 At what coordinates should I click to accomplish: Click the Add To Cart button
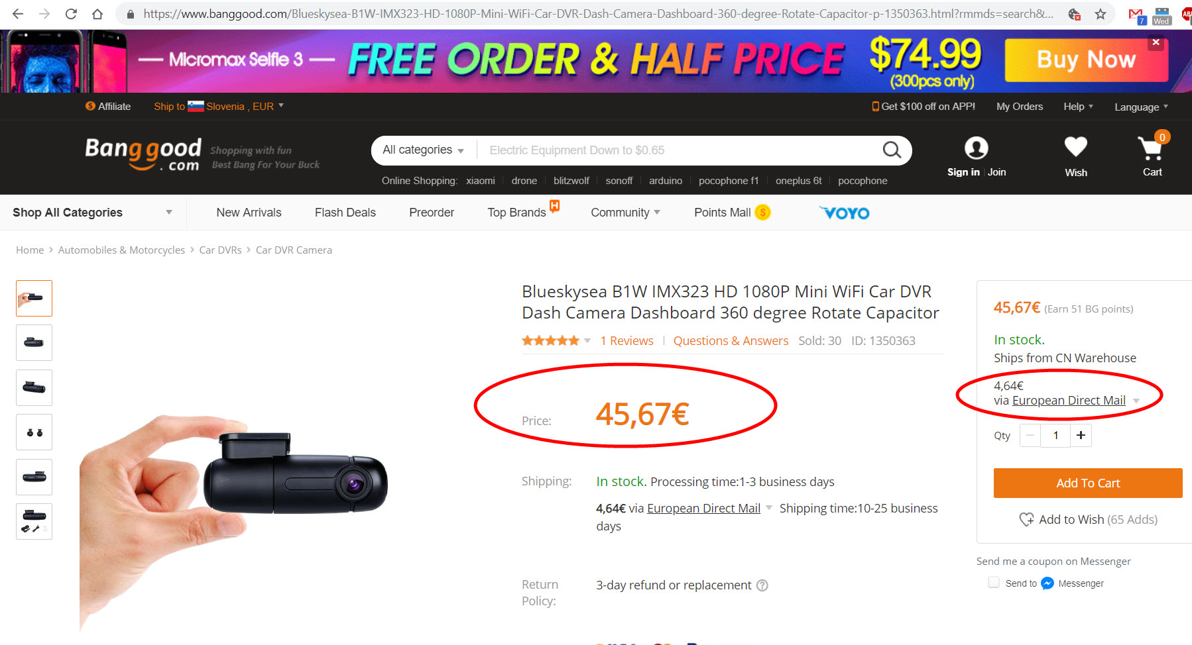(1088, 483)
